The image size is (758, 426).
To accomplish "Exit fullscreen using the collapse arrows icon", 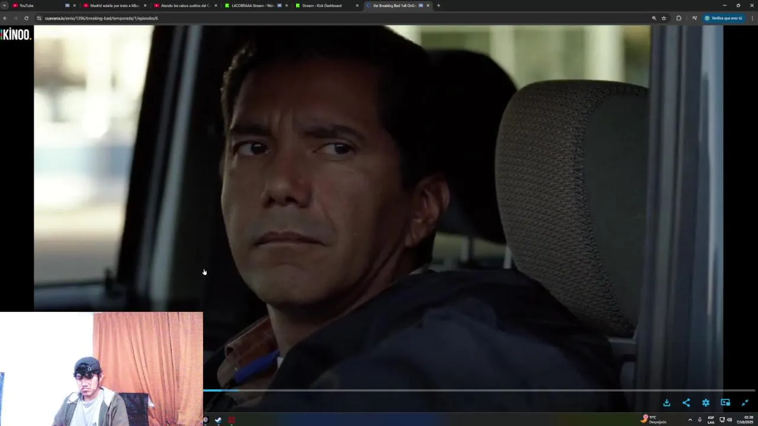I will 745,403.
